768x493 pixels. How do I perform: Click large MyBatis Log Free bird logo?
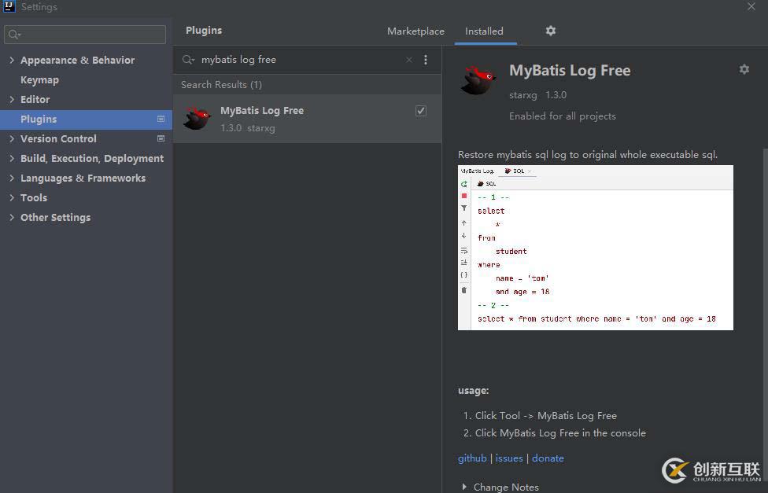[478, 80]
